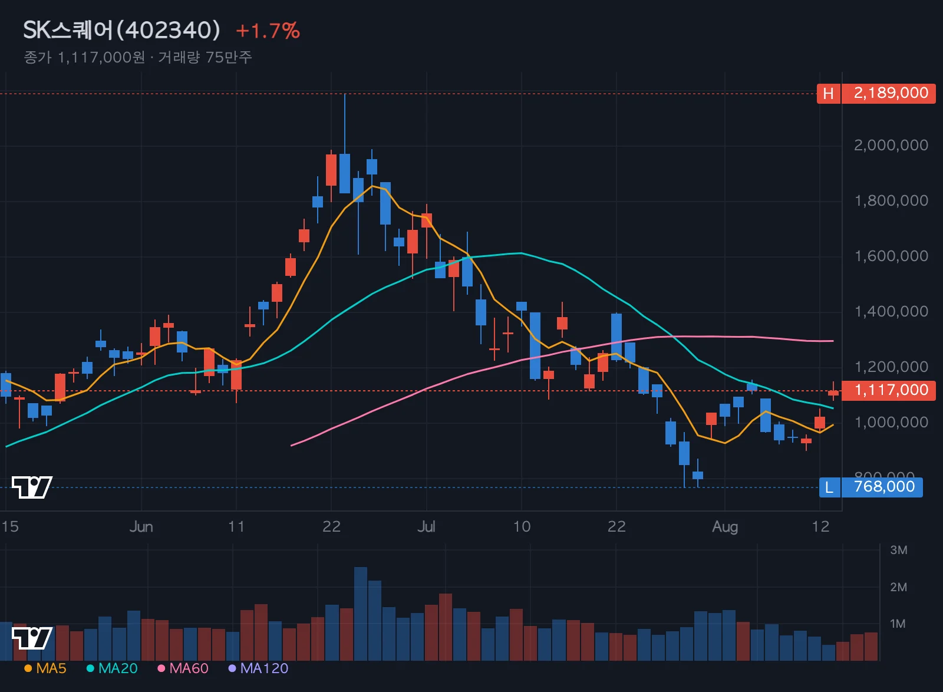Click the pink MA60 legend dot

point(161,668)
